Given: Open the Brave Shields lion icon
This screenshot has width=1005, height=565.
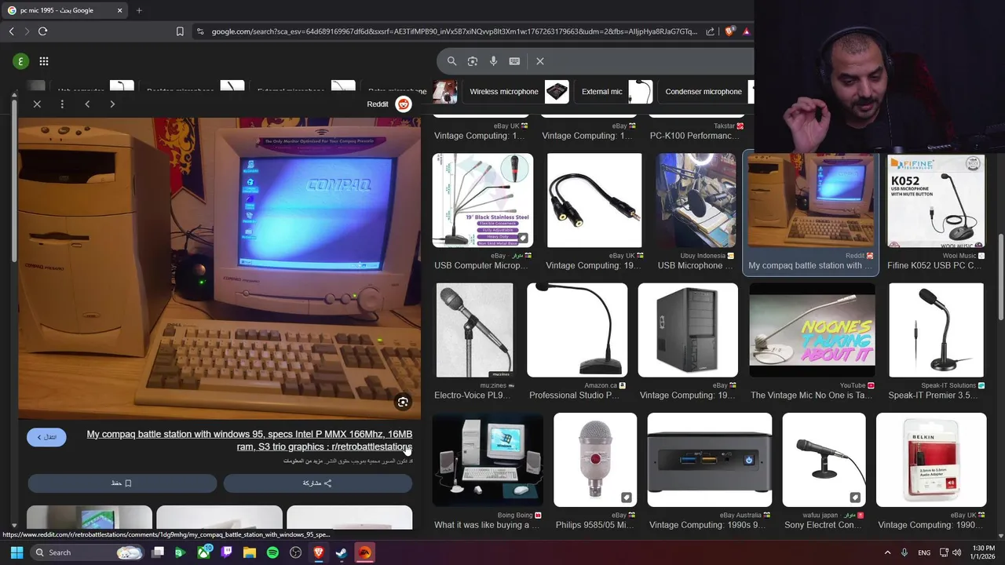Looking at the screenshot, I should click(729, 31).
